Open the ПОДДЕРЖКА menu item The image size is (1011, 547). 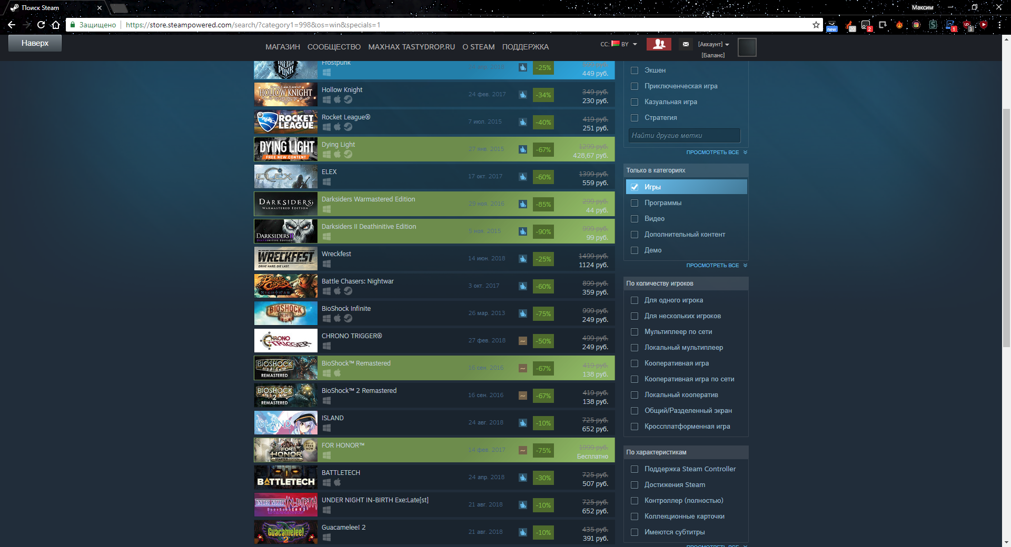point(525,47)
